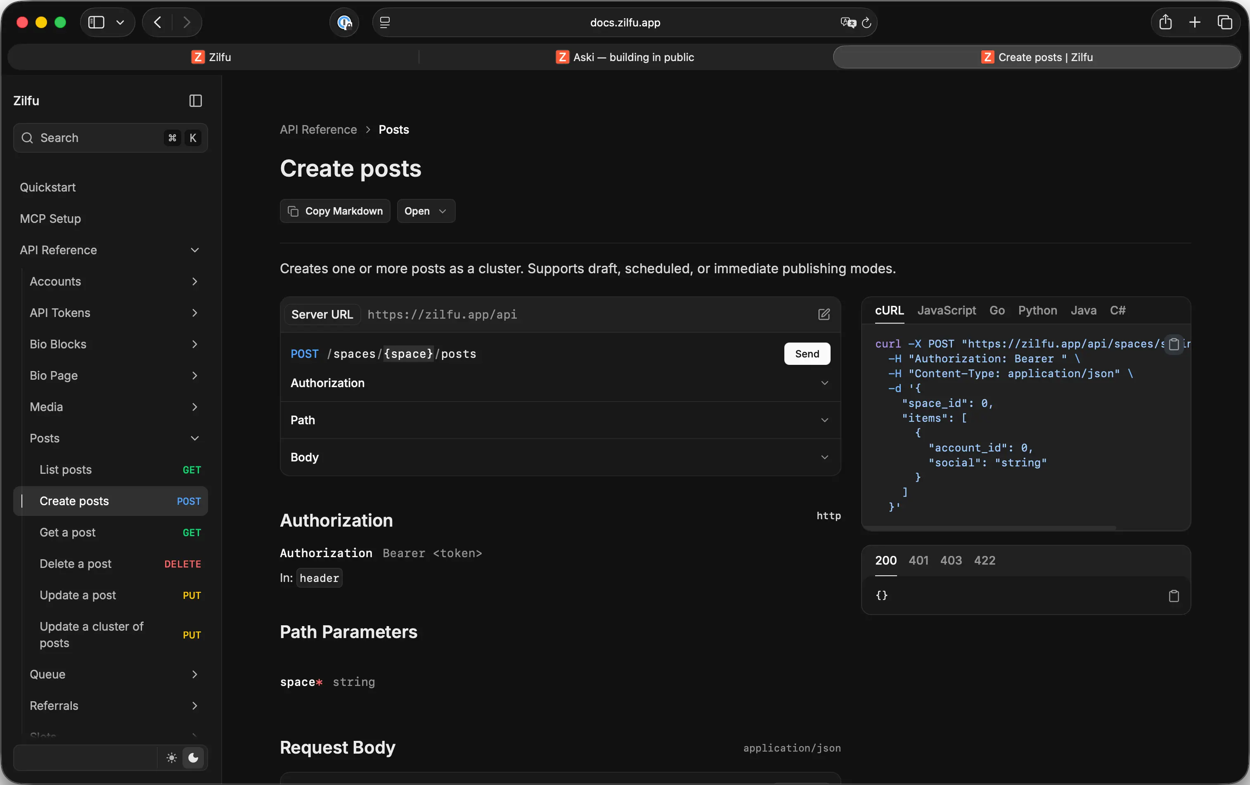Open a new tab with plus icon
Screen dimensions: 1250x785
[1194, 22]
